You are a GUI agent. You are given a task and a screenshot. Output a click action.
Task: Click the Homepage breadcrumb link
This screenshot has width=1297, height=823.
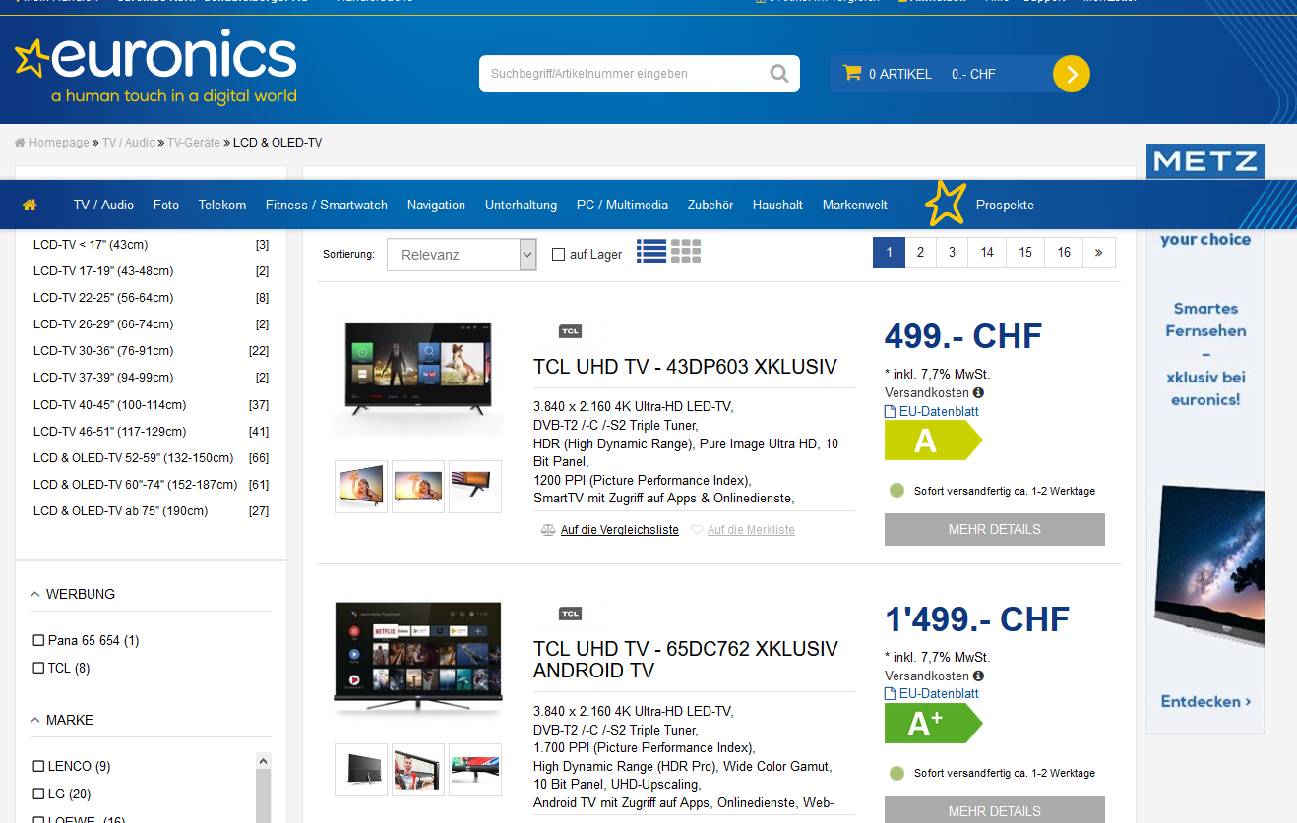click(x=59, y=143)
